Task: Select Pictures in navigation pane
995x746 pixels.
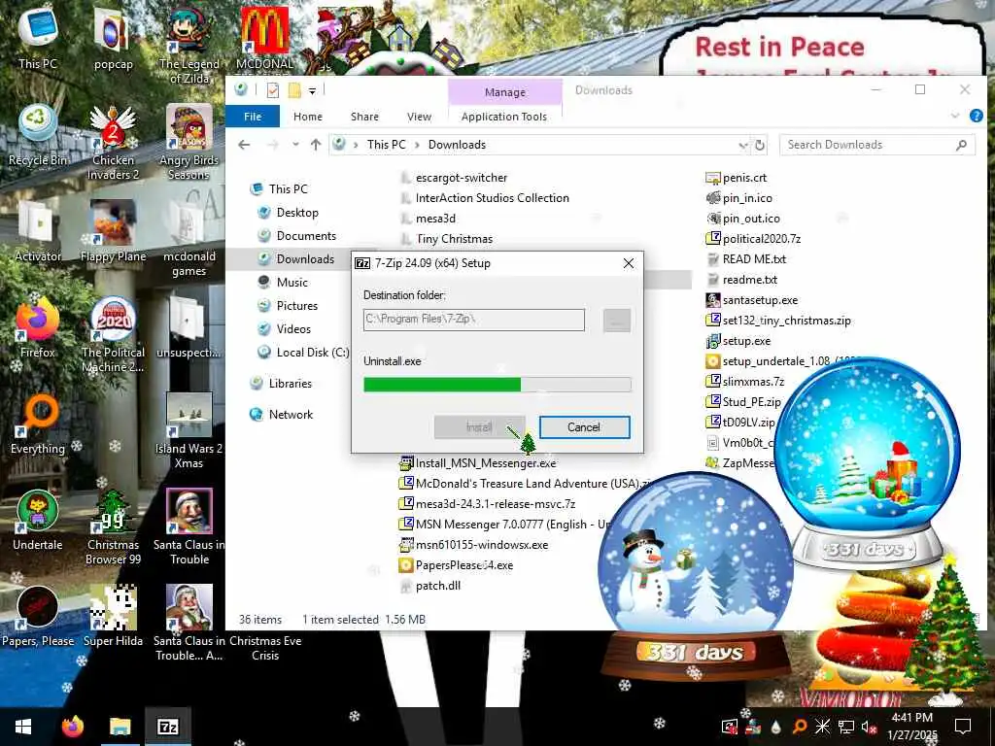Action: tap(297, 305)
